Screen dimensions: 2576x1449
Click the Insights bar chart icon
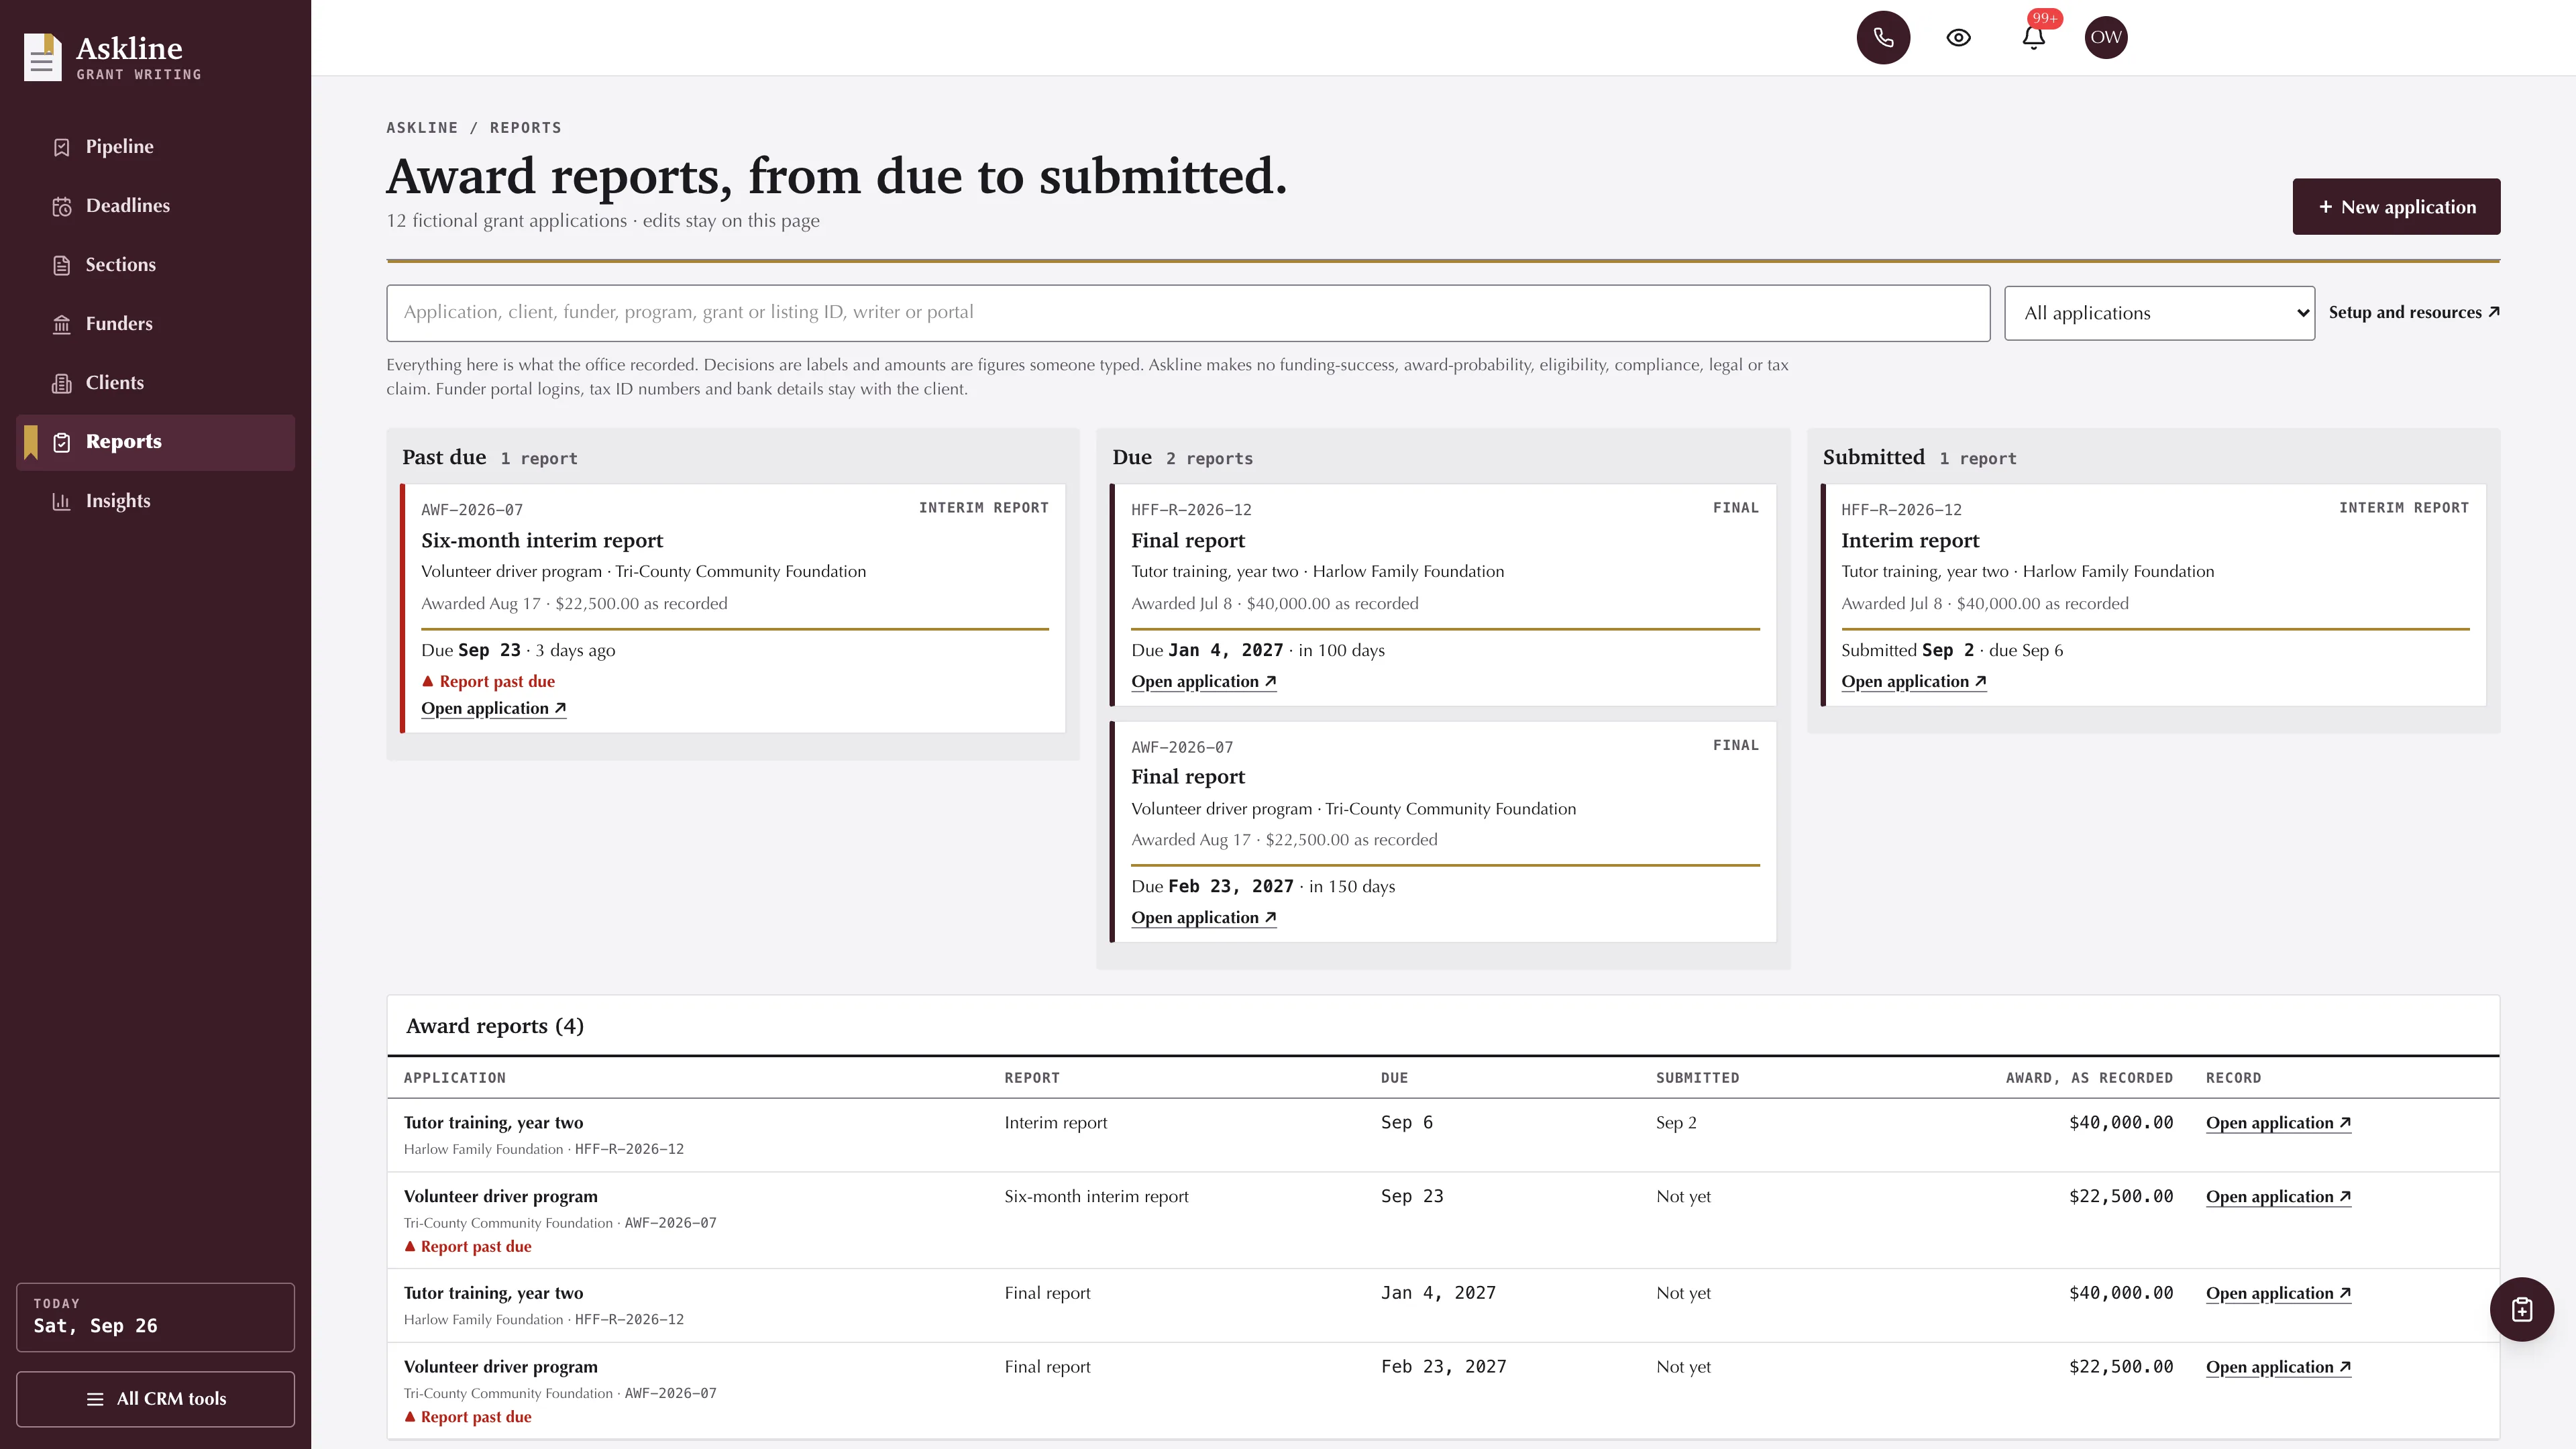[x=61, y=501]
